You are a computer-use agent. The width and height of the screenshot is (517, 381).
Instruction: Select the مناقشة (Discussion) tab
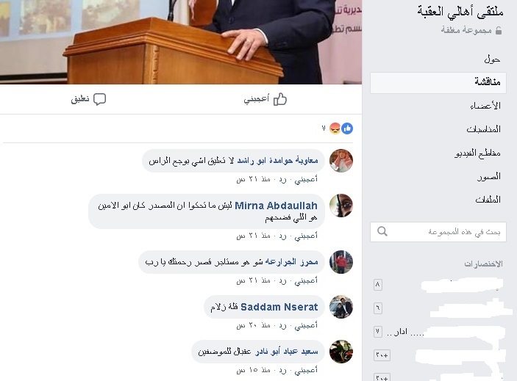pos(438,82)
